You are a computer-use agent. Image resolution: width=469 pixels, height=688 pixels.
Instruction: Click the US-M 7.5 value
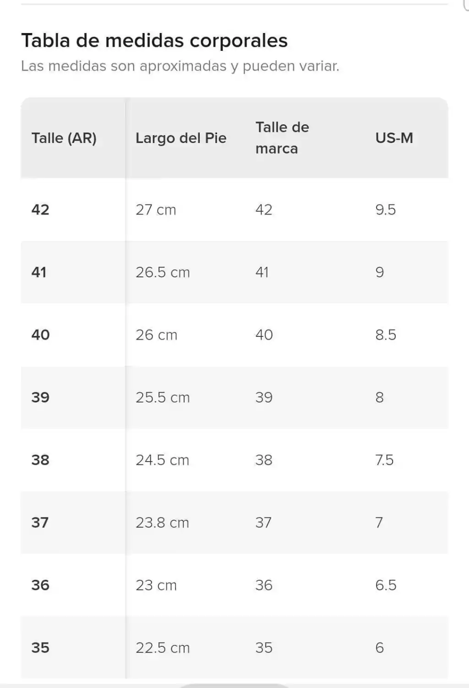(x=384, y=460)
